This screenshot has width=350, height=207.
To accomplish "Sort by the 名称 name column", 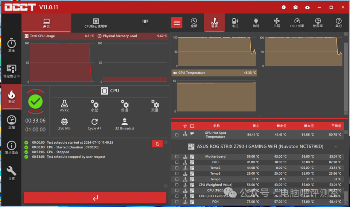I will [x=216, y=126].
